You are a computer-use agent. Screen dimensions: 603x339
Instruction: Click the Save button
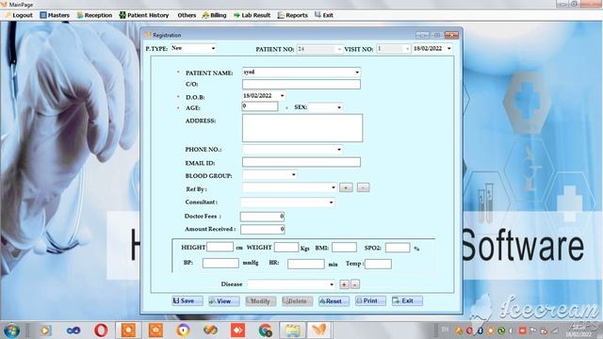pos(187,301)
